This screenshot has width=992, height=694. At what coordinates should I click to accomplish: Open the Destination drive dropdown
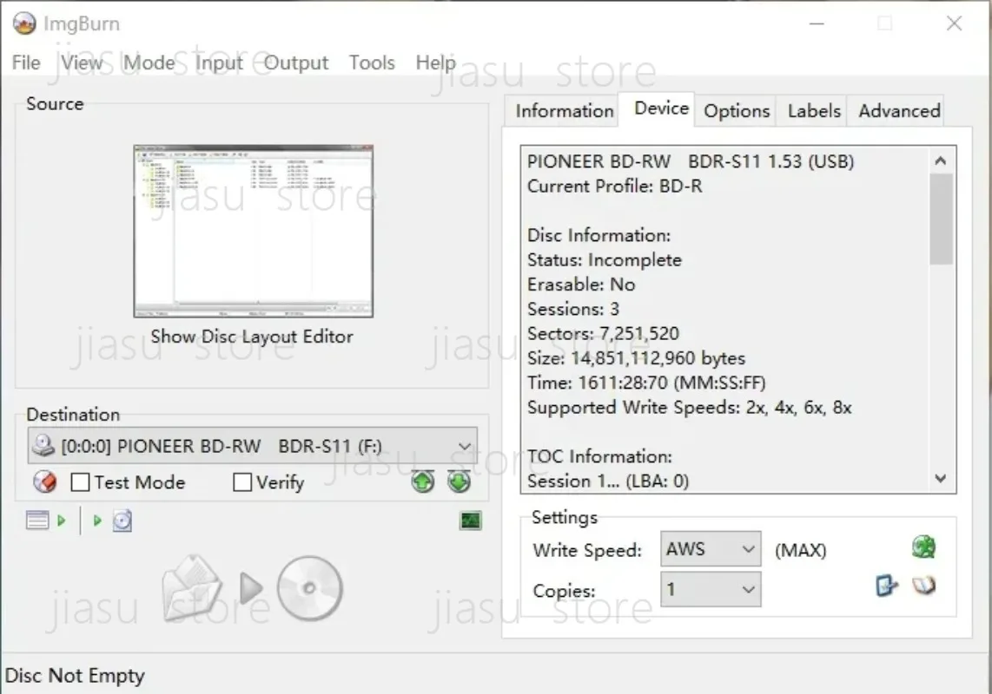tap(465, 446)
